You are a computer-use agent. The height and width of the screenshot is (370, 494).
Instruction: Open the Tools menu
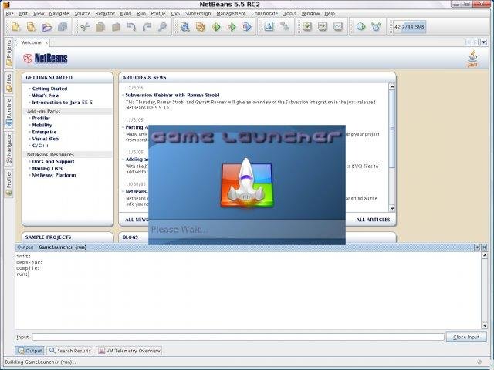tap(289, 14)
